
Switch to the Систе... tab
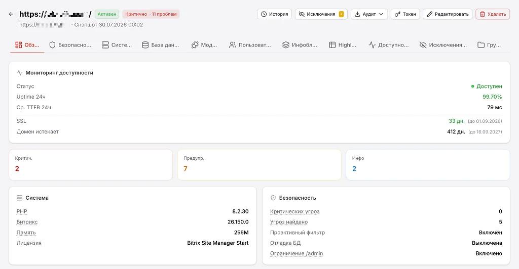click(117, 45)
